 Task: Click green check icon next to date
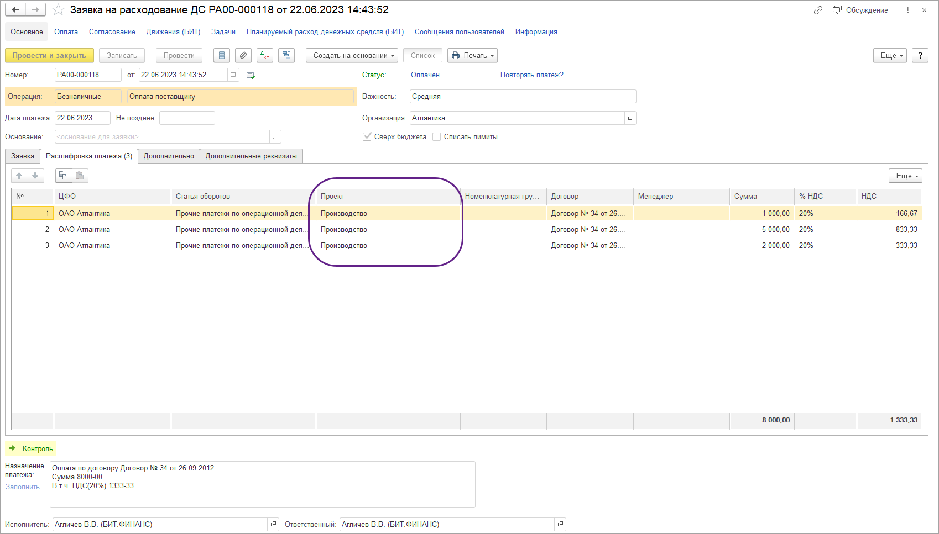pyautogui.click(x=251, y=75)
